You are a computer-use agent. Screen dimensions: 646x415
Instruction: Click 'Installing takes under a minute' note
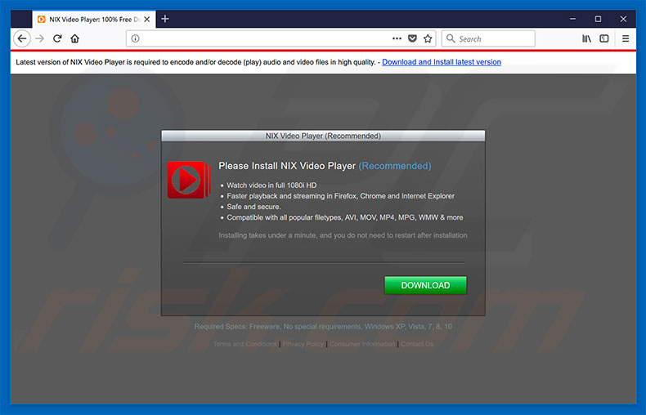point(343,235)
